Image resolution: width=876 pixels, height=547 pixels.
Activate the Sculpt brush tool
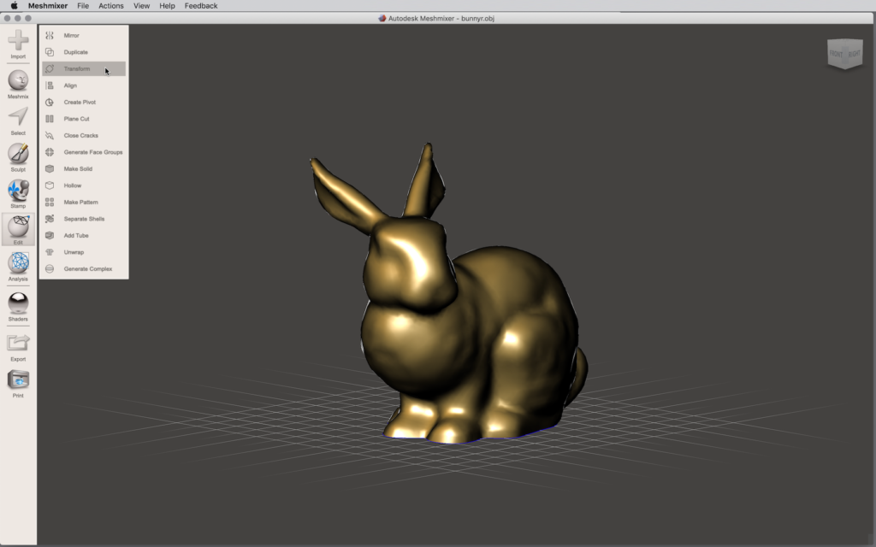[x=18, y=154]
